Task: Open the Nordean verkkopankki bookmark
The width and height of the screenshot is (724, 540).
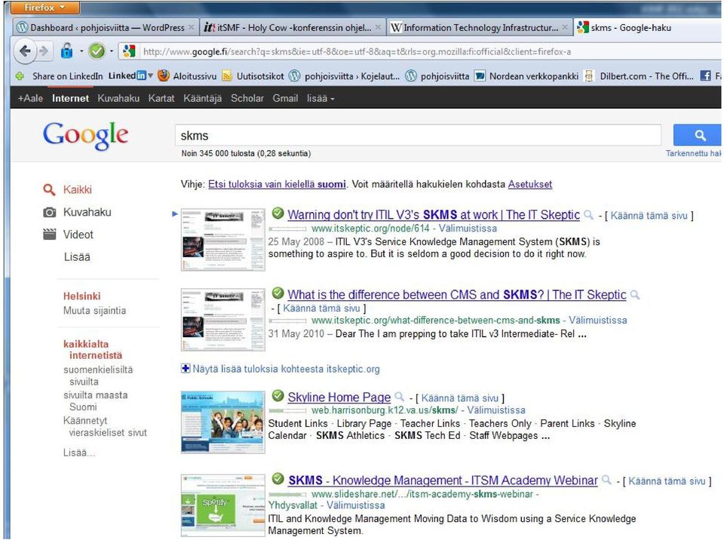Action: click(x=526, y=76)
